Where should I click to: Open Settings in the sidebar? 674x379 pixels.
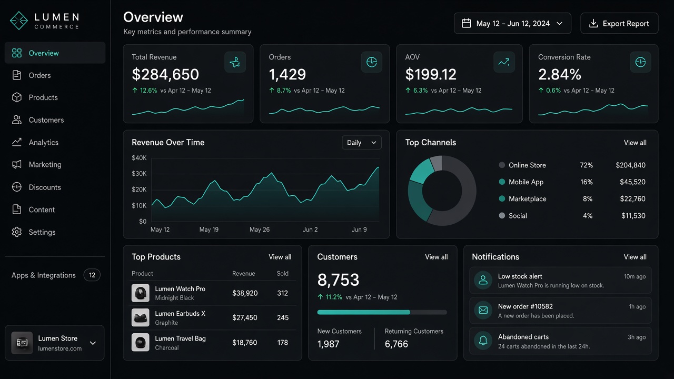55,232
